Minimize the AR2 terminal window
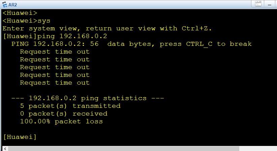The height and width of the screenshot is (151, 277). click(x=269, y=5)
